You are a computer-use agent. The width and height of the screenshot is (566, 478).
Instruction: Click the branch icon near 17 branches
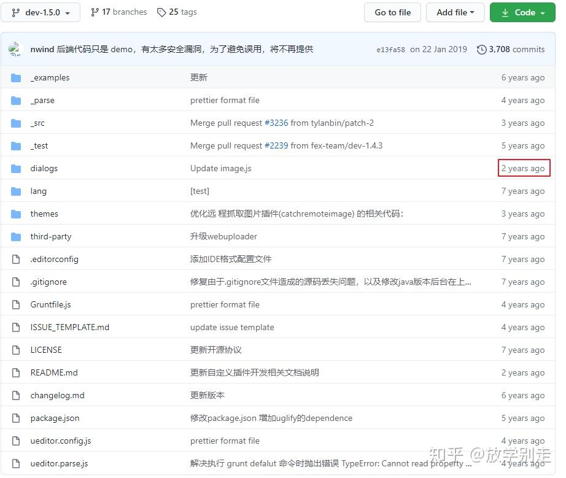pyautogui.click(x=94, y=12)
